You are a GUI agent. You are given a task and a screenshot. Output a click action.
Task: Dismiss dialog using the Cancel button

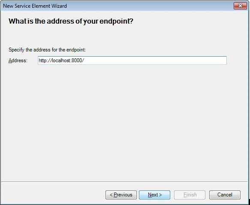click(x=225, y=195)
